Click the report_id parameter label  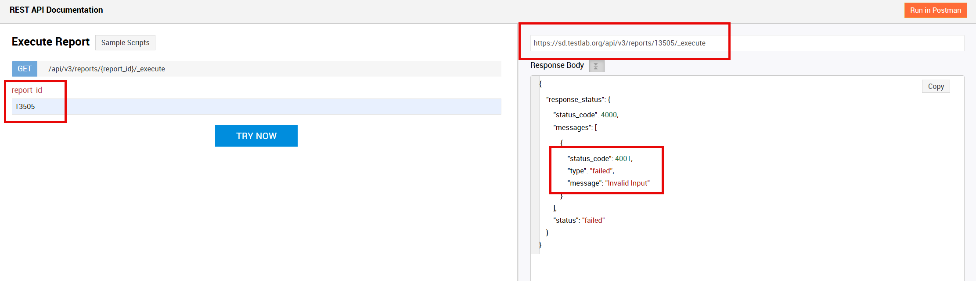tap(27, 90)
